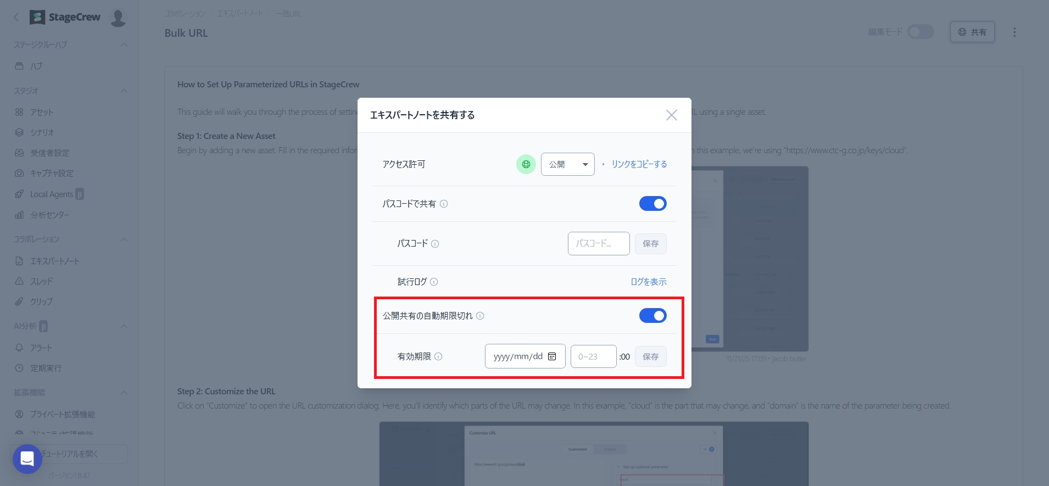Image resolution: width=1049 pixels, height=486 pixels.
Task: Turn off 公開共有の自動期限切れ toggle
Action: pyautogui.click(x=652, y=316)
